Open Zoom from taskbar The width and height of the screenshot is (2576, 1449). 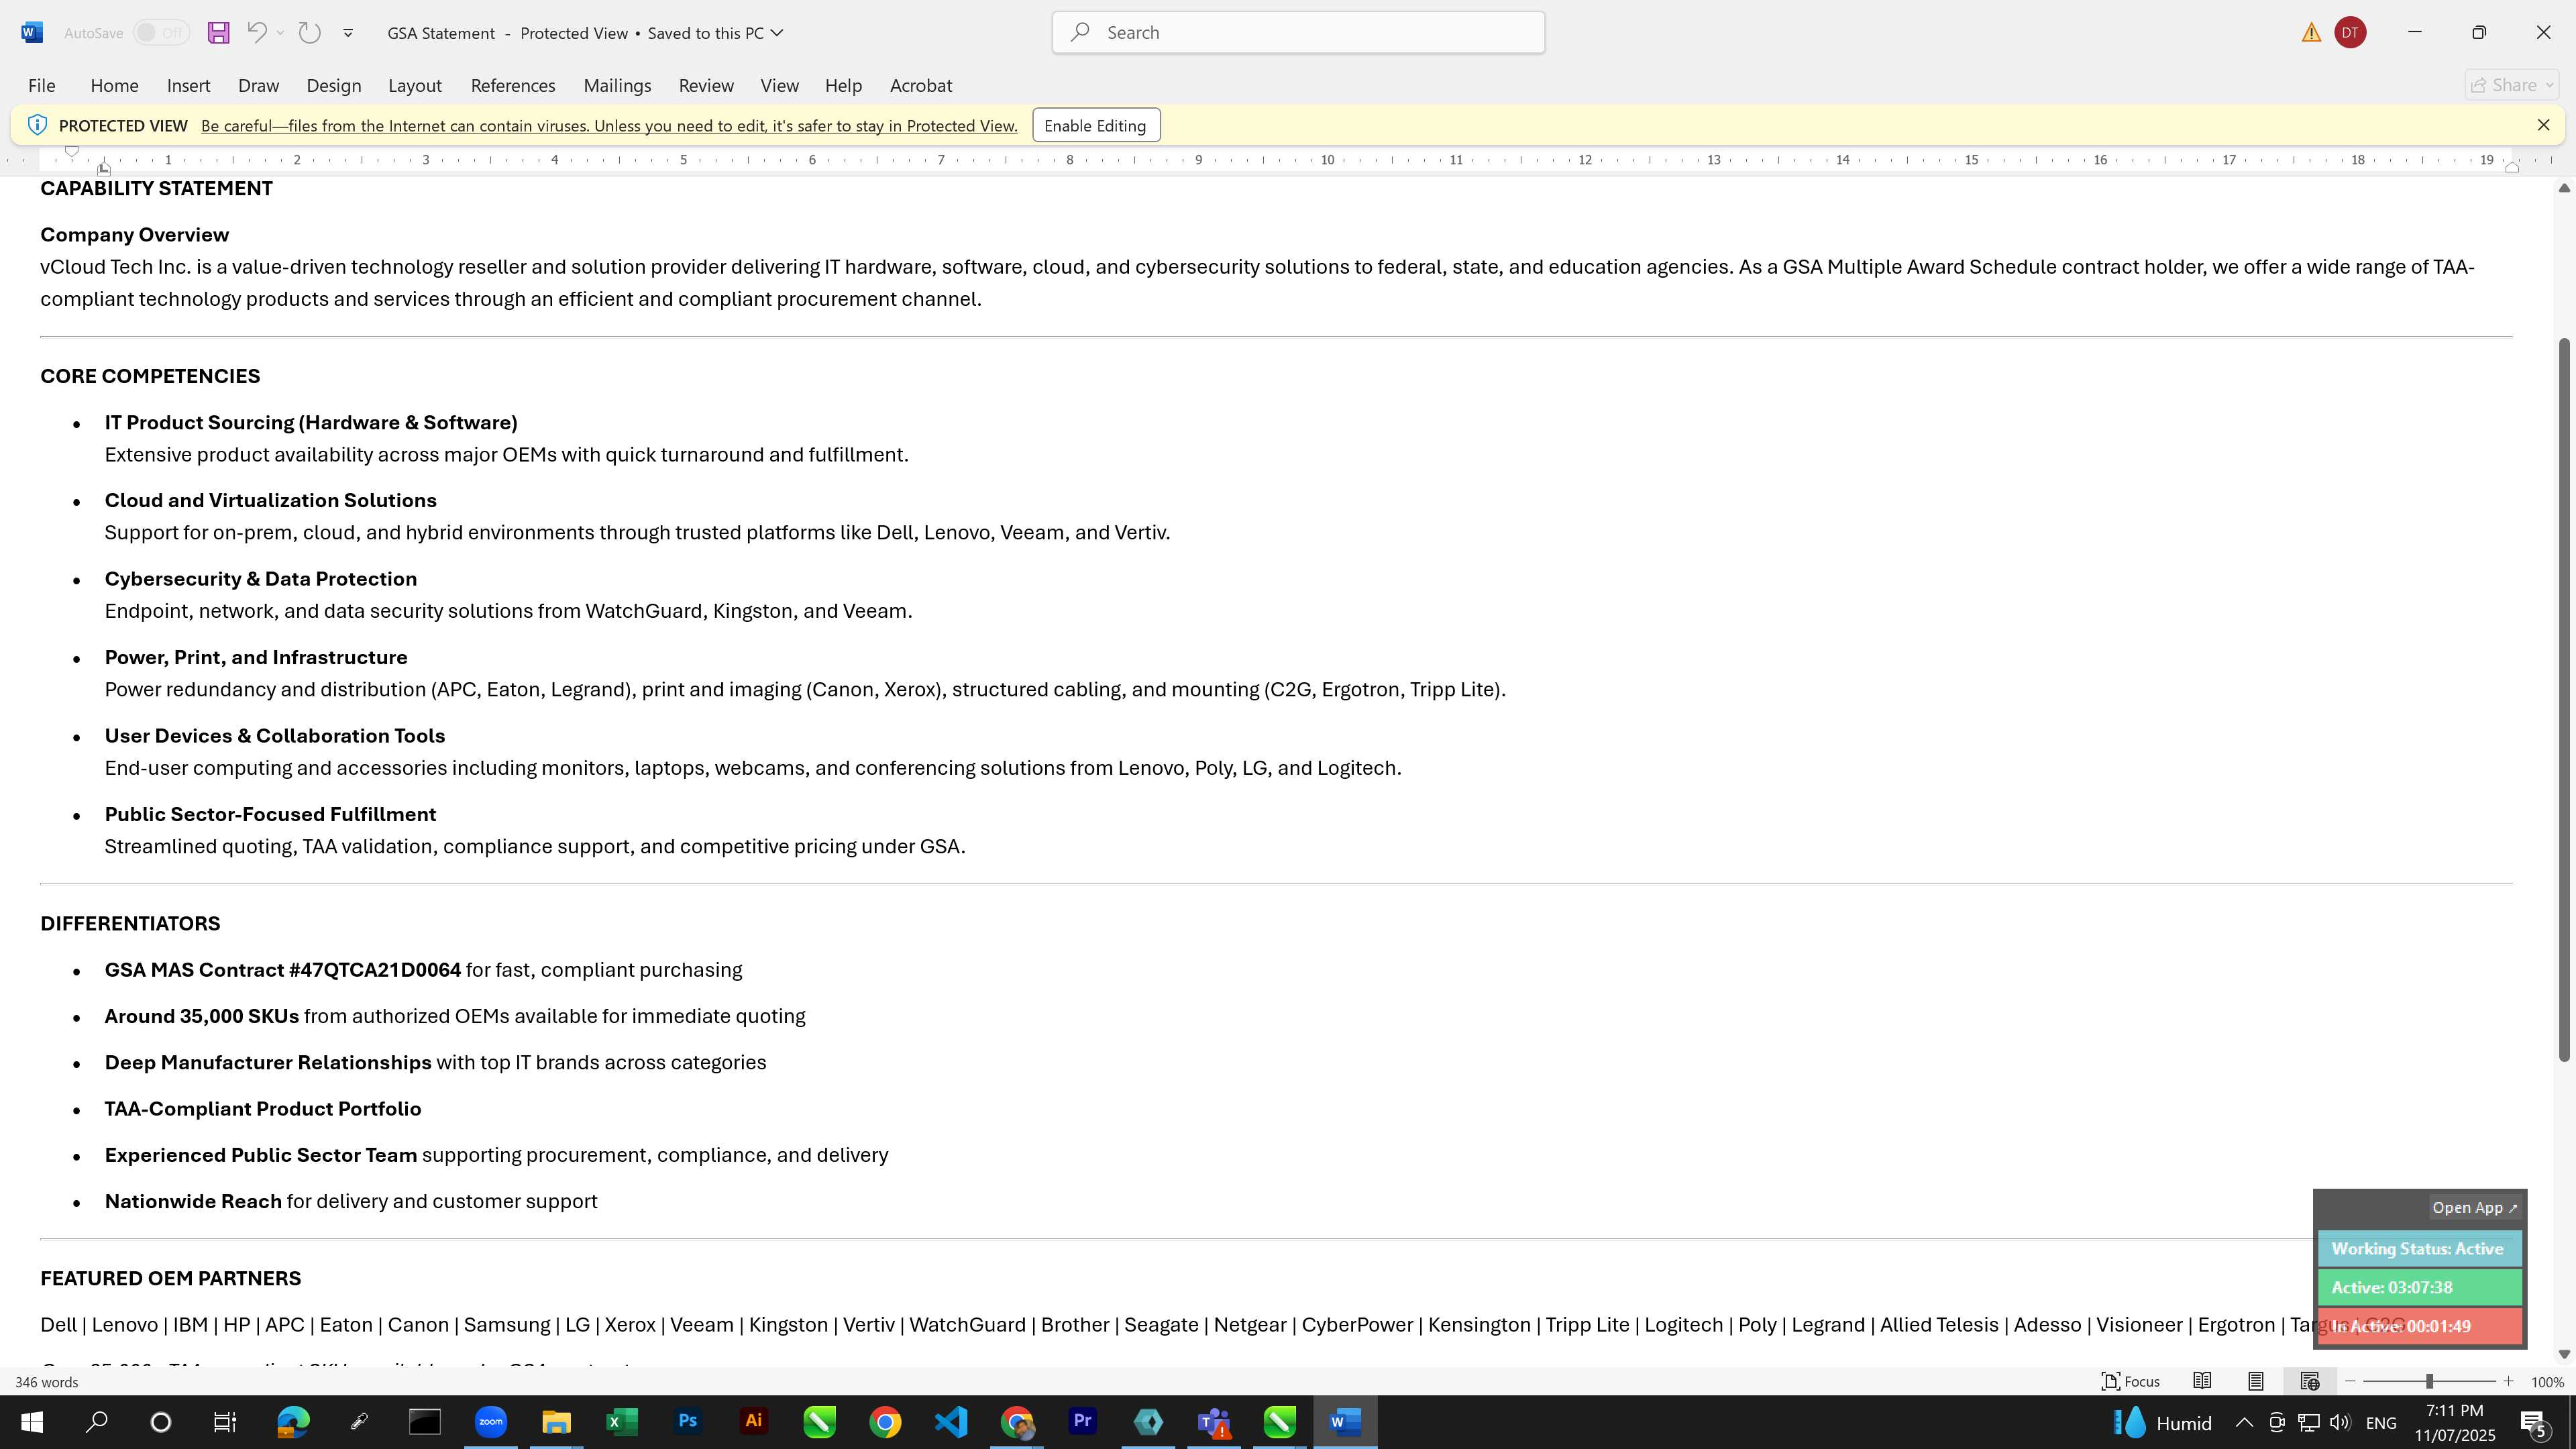(491, 1422)
